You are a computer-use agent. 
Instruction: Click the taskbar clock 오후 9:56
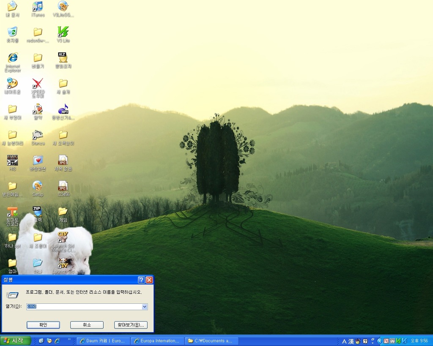click(x=419, y=341)
